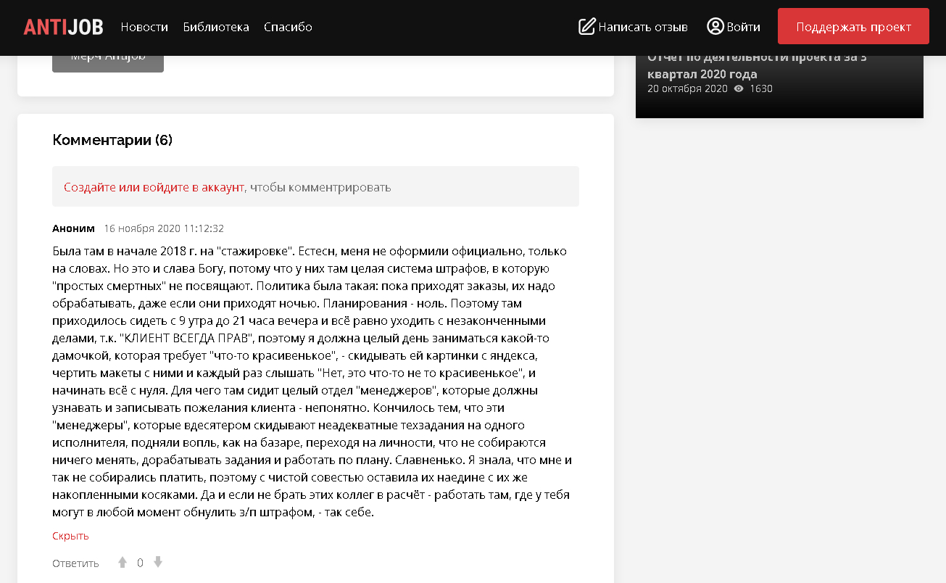Click the comment vote count 0
The width and height of the screenshot is (946, 583).
click(x=140, y=563)
